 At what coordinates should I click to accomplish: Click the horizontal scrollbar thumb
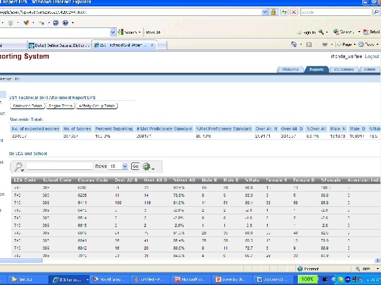tap(21, 261)
